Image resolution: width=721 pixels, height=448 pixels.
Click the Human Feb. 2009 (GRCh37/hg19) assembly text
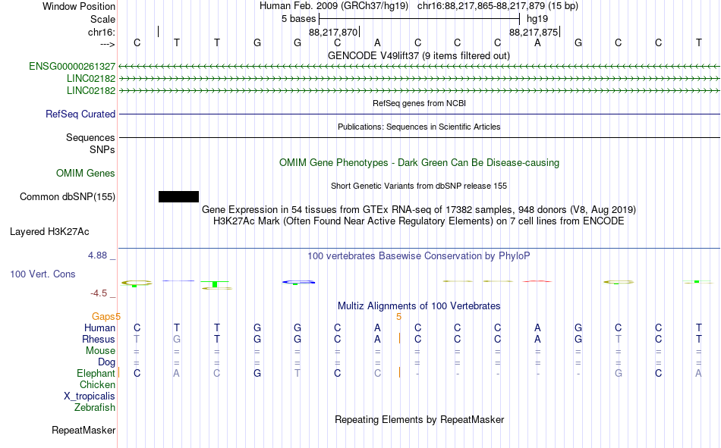334,6
